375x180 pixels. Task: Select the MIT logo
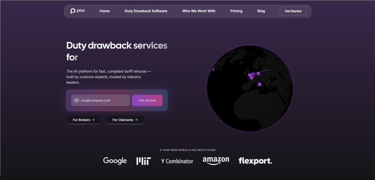pyautogui.click(x=143, y=161)
